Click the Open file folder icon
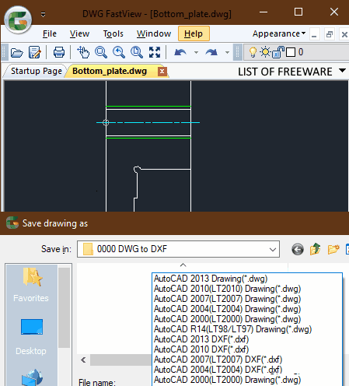This screenshot has height=386, width=349. [17, 53]
